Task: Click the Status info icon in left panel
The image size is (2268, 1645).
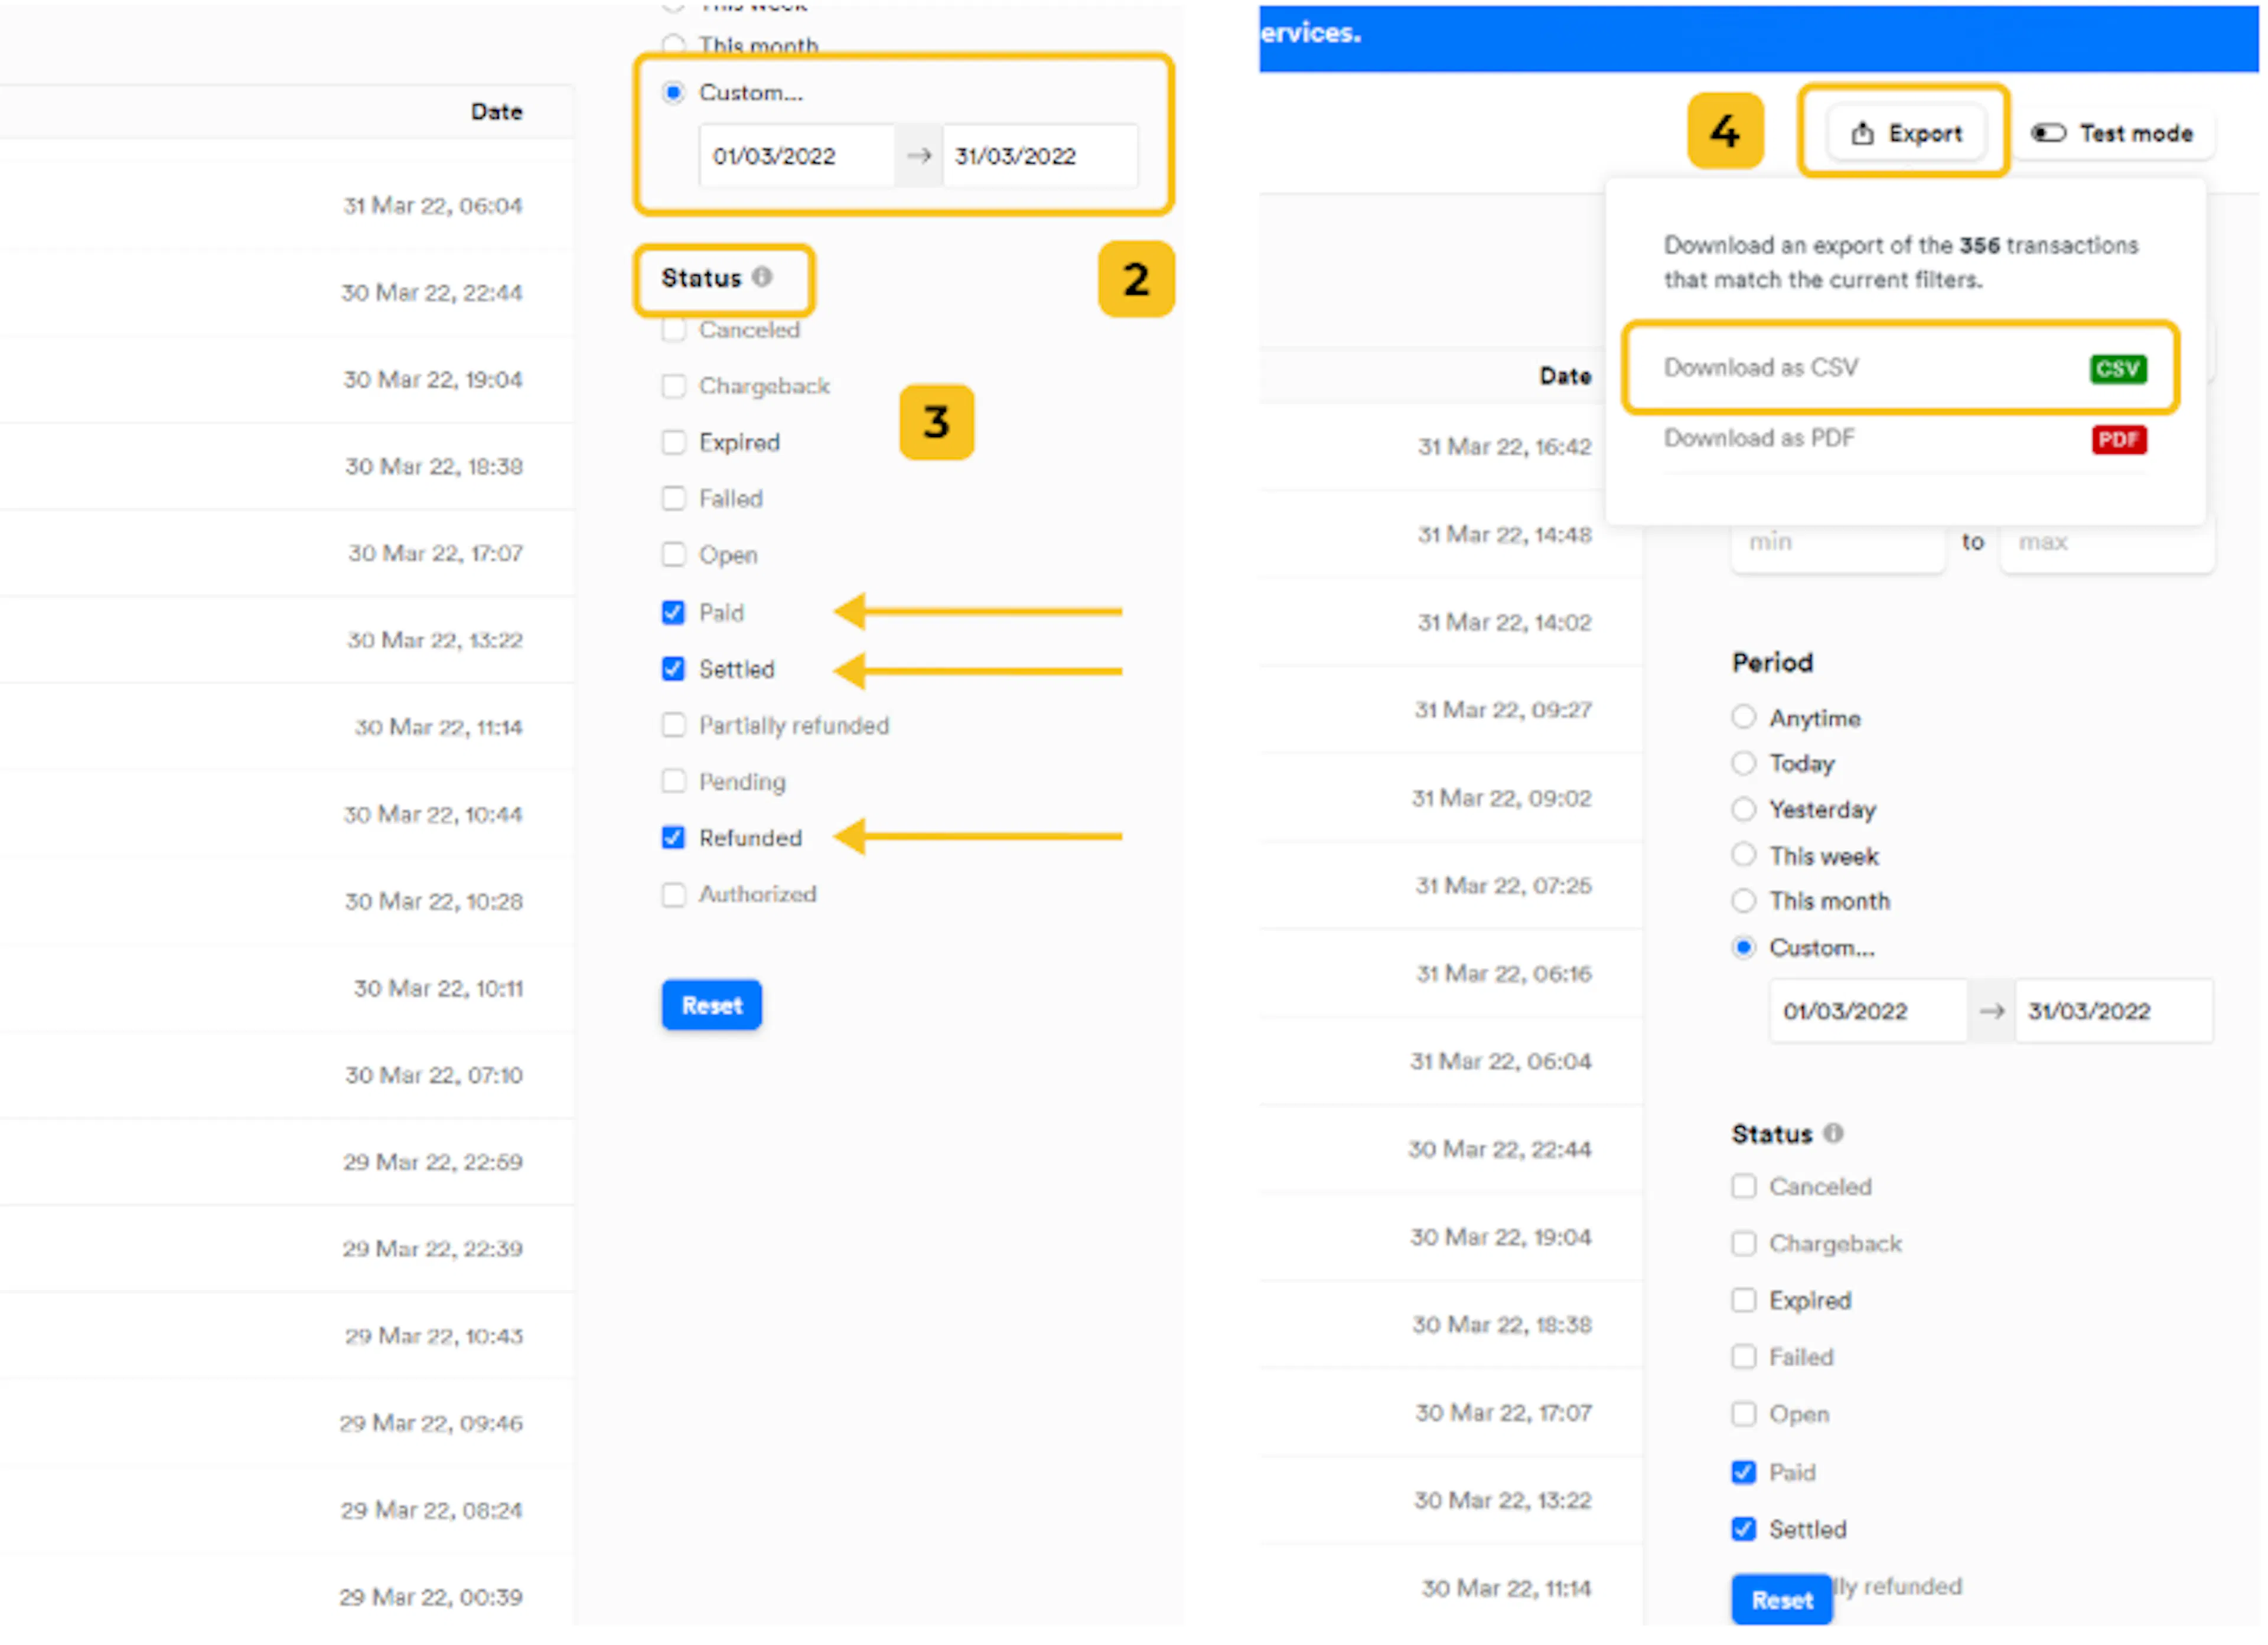Action: (762, 276)
